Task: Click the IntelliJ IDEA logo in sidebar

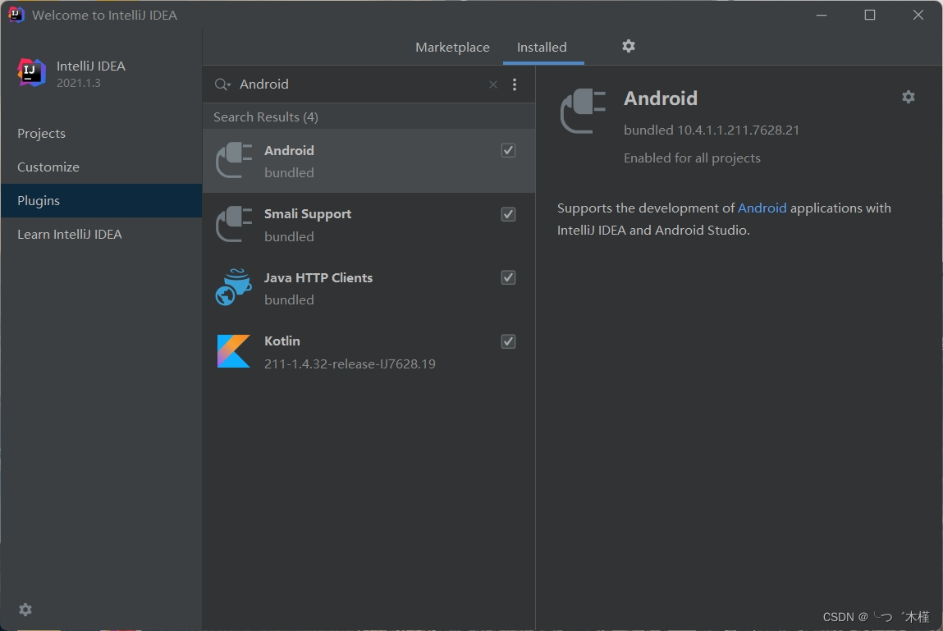Action: click(30, 73)
